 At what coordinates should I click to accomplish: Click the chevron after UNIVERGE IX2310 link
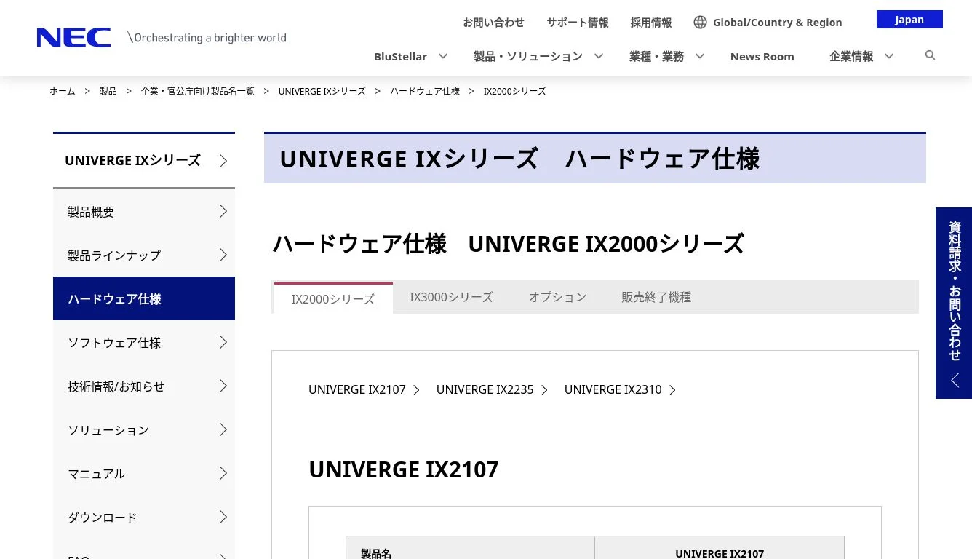tap(672, 390)
